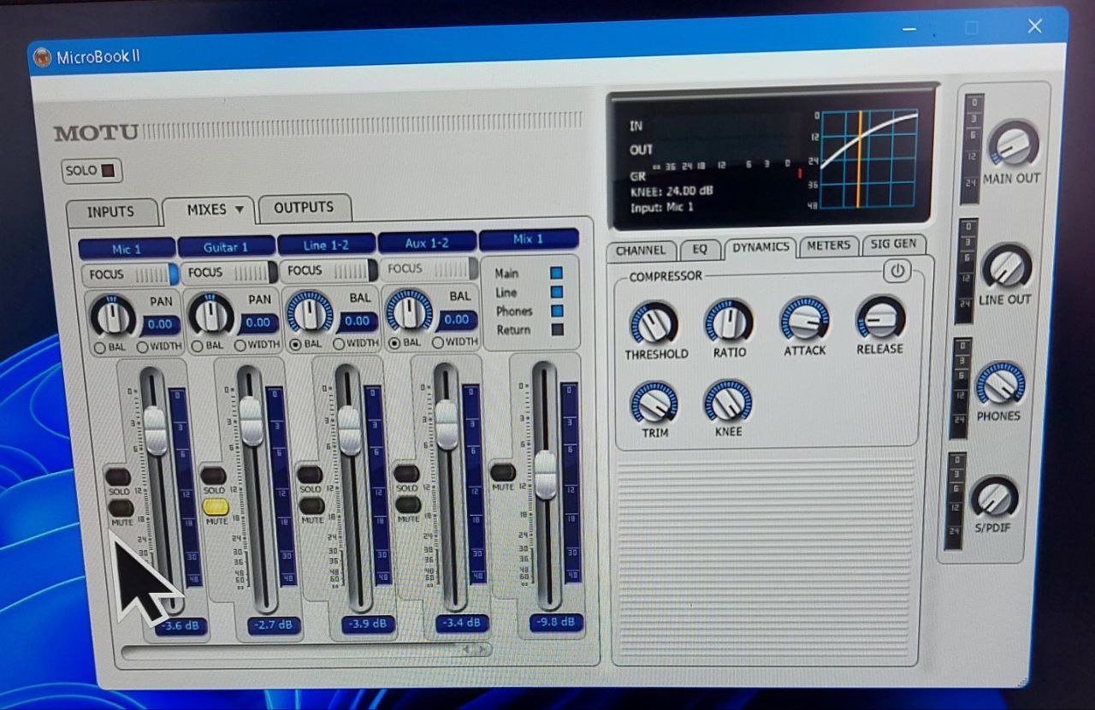The width and height of the screenshot is (1095, 710).
Task: Toggle Phones output for Mix 1
Action: click(x=557, y=311)
